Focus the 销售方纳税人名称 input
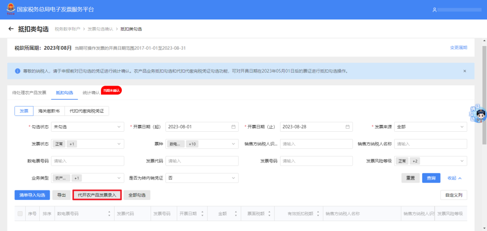 431,144
